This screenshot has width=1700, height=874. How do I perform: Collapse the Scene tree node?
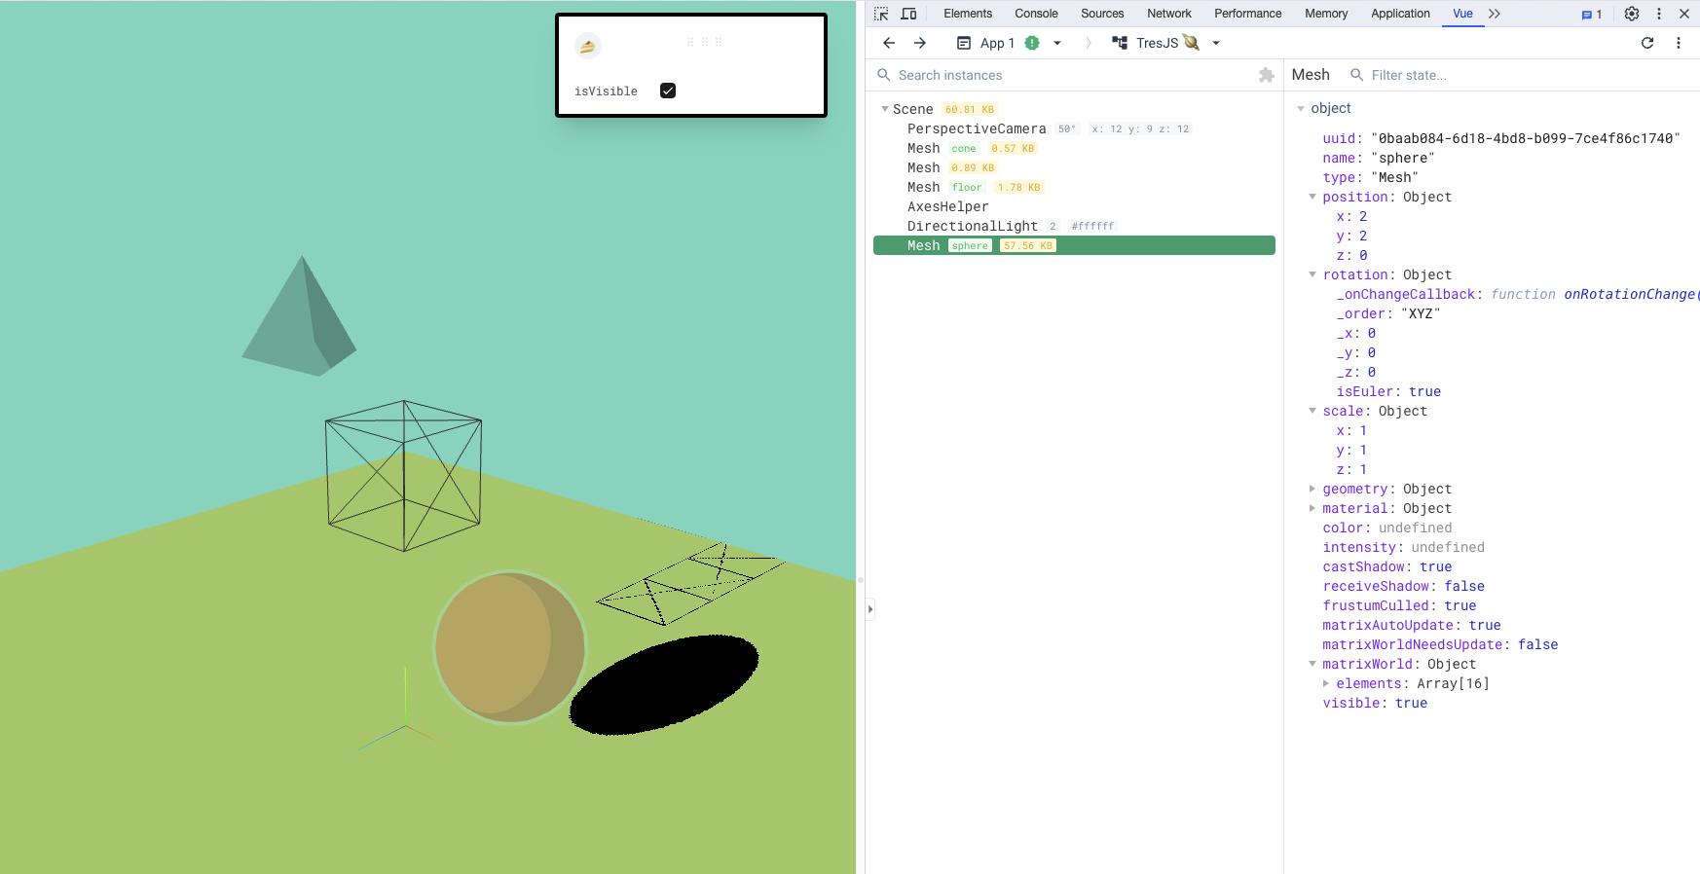pyautogui.click(x=885, y=109)
